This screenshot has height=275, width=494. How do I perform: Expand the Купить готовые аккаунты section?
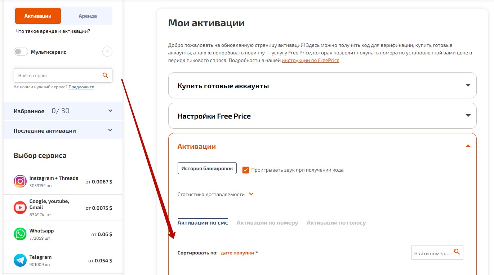468,85
